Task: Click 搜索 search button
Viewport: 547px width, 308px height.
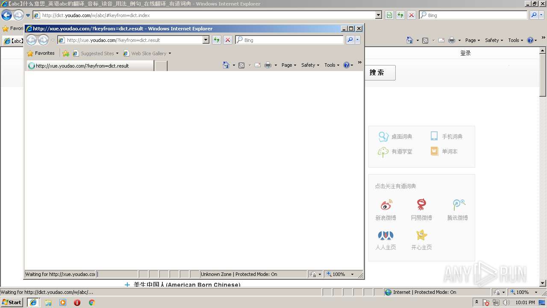Action: click(380, 72)
